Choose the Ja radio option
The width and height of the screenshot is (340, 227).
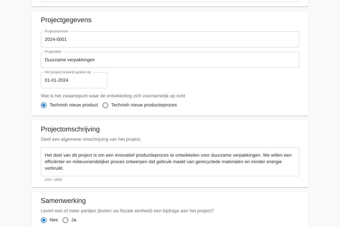tap(65, 220)
